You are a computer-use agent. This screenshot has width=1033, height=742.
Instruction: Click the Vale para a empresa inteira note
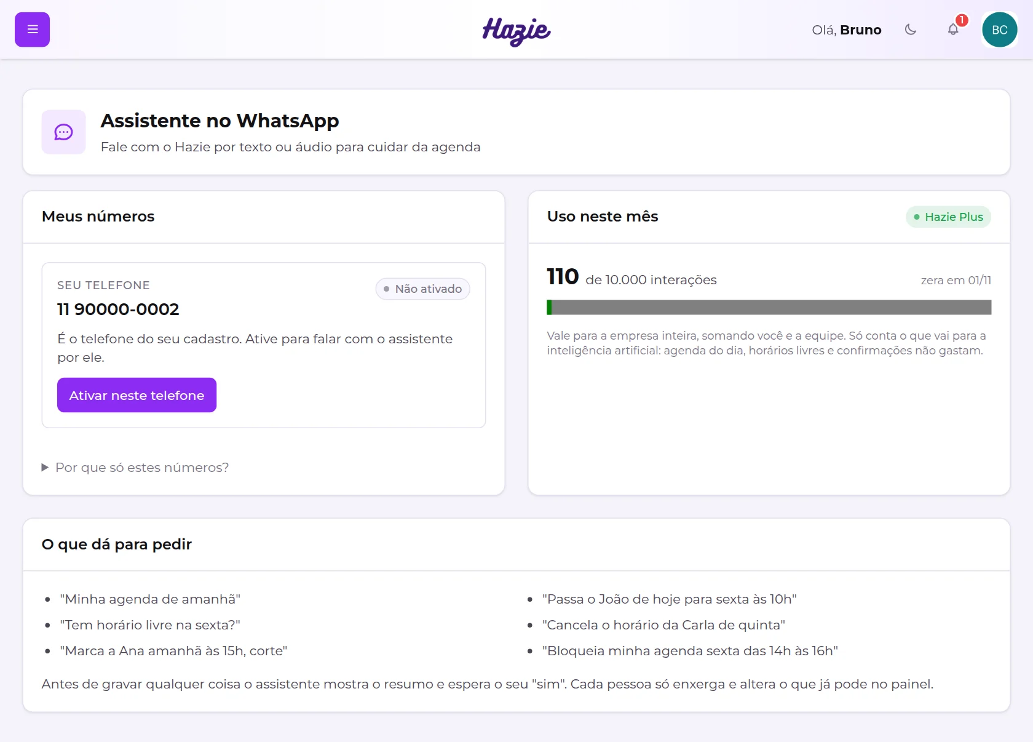click(x=766, y=343)
